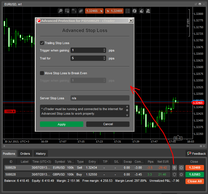
Task: Sort positions by Label column
Action: 25,162
